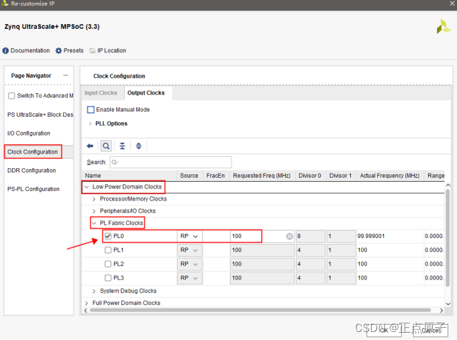The image size is (457, 340).
Task: Click the OK button
Action: tap(384, 331)
